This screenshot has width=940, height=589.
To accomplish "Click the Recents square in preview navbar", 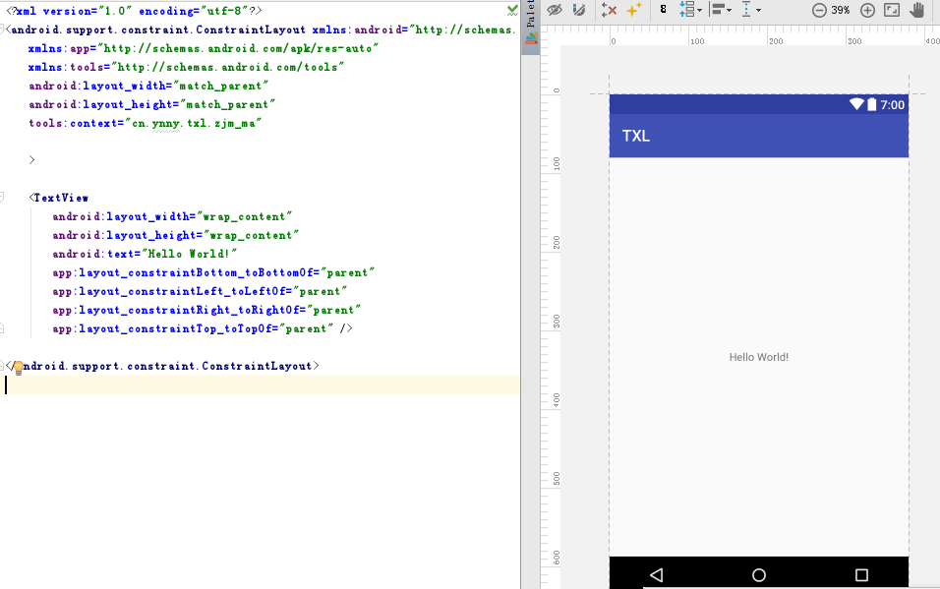I will [861, 575].
